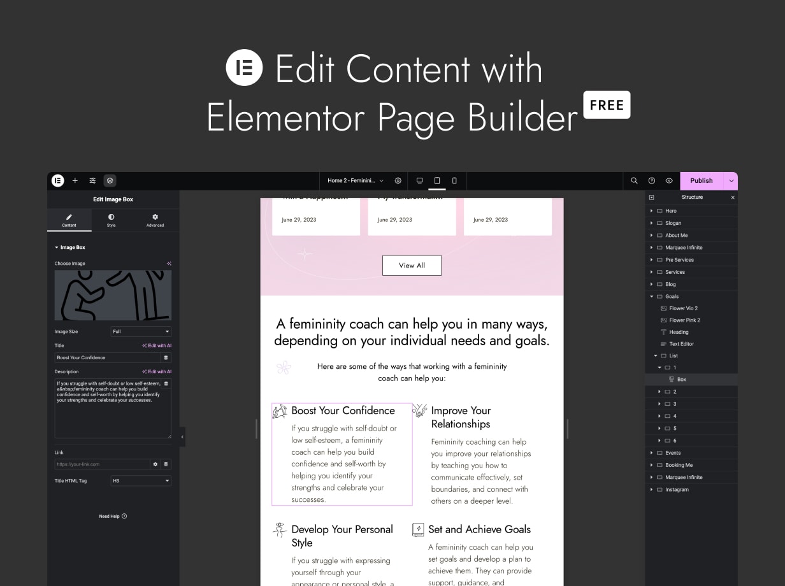Open the site settings sliders icon
This screenshot has width=785, height=586.
pyautogui.click(x=92, y=180)
